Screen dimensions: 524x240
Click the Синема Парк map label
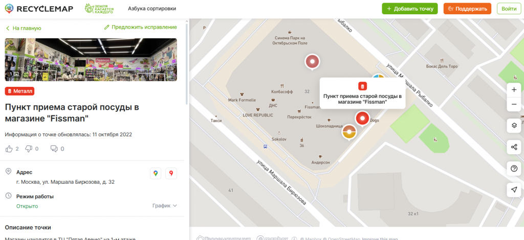click(290, 40)
